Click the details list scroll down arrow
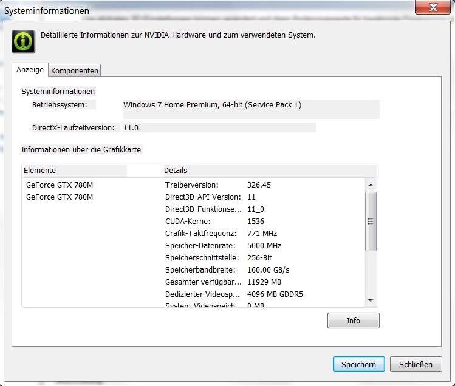Image resolution: width=455 pixels, height=386 pixels. point(371,300)
